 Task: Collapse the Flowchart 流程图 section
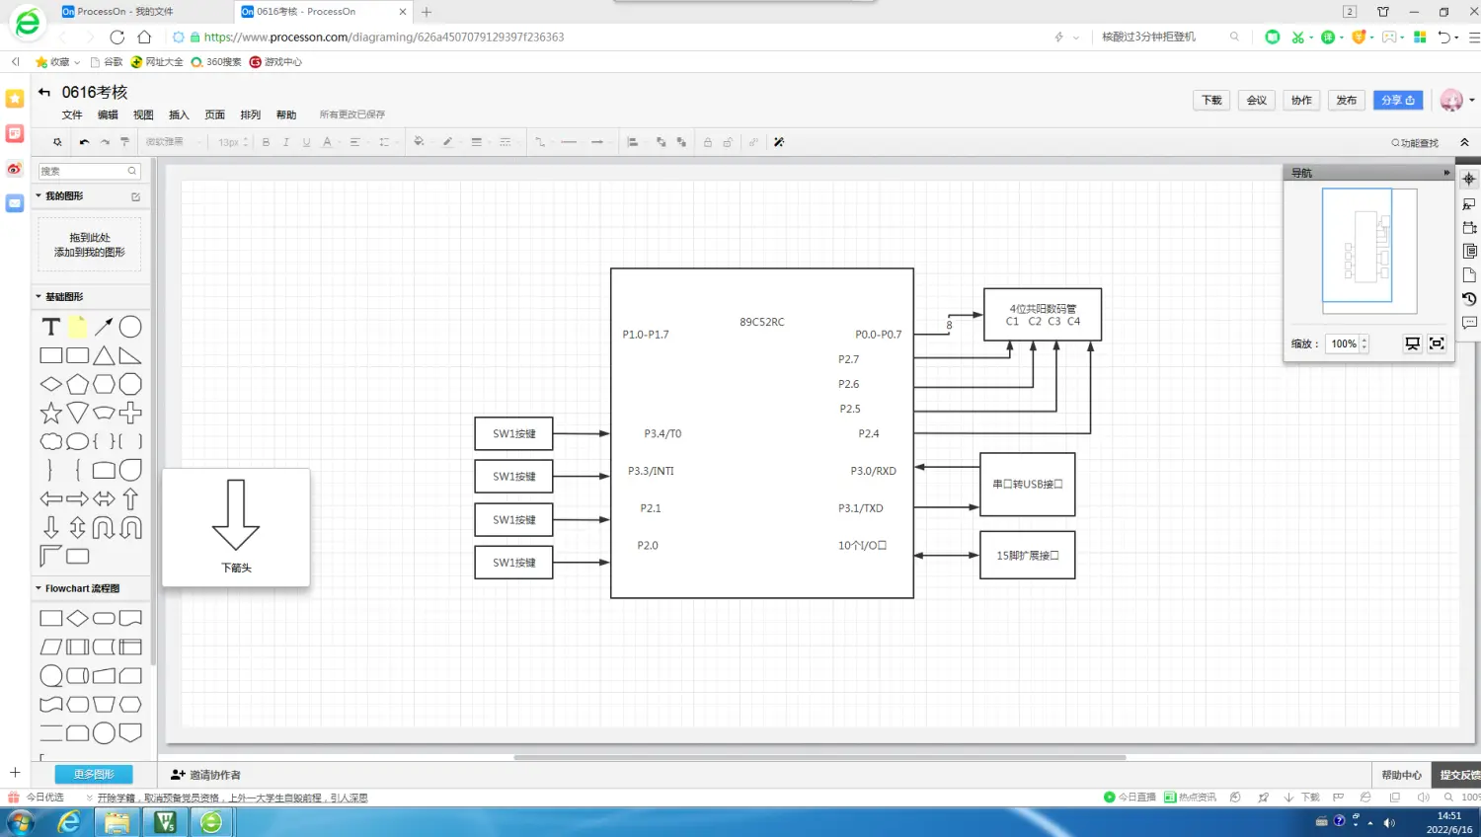pos(39,588)
